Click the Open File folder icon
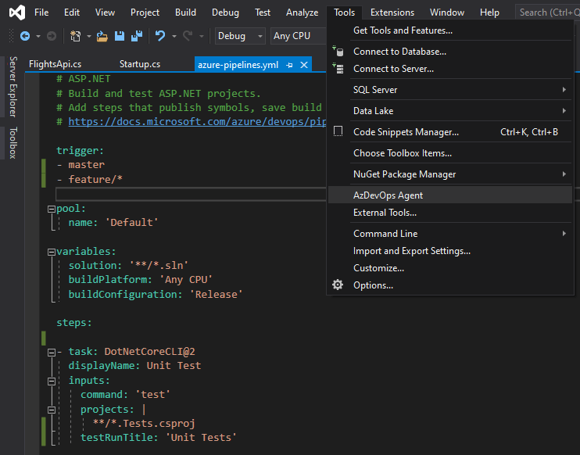 [102, 36]
